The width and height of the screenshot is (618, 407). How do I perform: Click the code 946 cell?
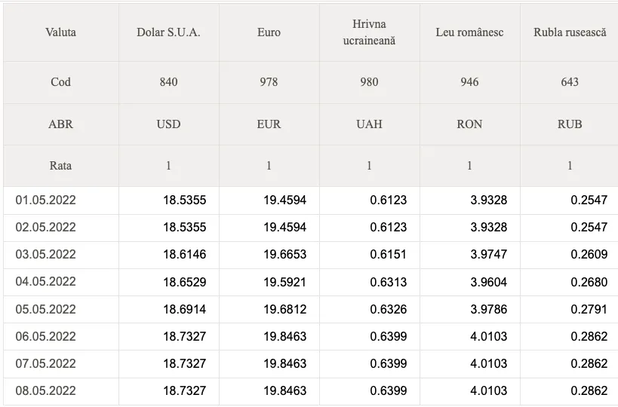[469, 82]
